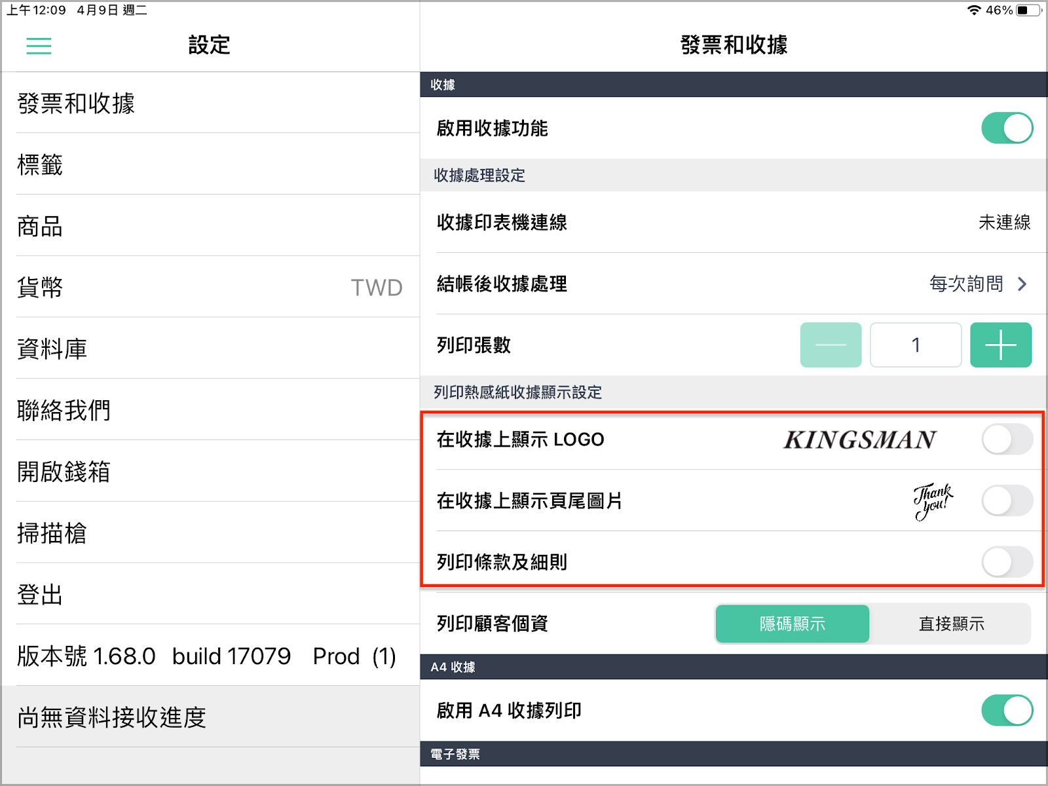Viewport: 1048px width, 786px height.
Task: Decrease print copies with minus button
Action: click(x=831, y=345)
